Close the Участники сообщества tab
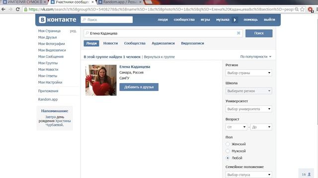The height and width of the screenshot is (178, 318). point(93,2)
